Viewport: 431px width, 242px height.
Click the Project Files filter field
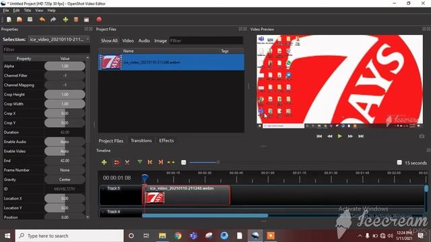[x=206, y=40]
